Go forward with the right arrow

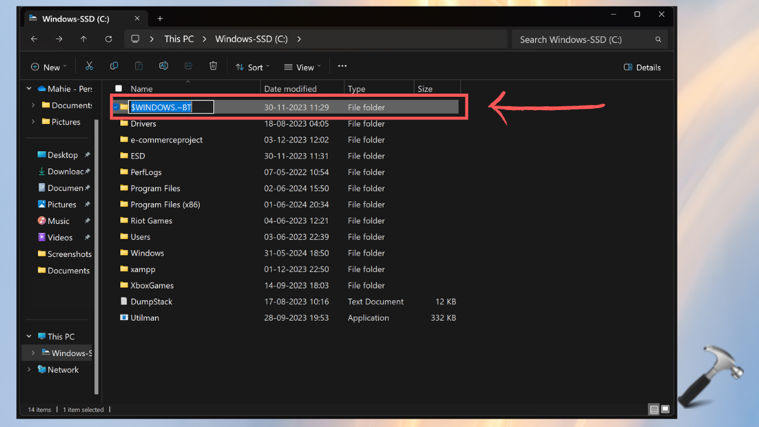pos(59,39)
